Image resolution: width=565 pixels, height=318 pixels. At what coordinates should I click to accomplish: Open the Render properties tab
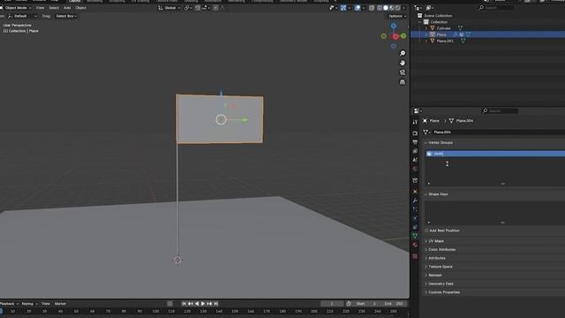(415, 133)
